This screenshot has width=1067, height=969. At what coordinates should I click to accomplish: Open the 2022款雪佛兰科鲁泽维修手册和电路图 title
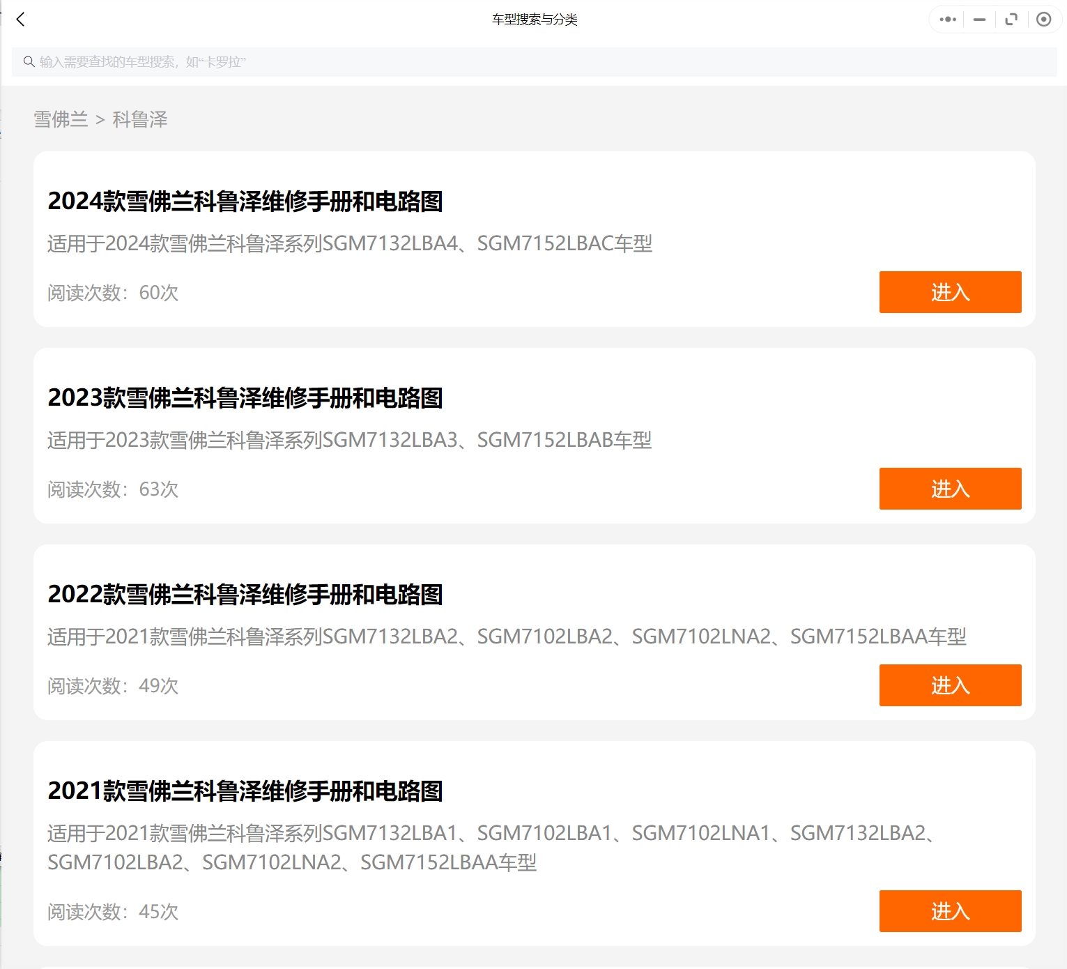click(x=245, y=595)
